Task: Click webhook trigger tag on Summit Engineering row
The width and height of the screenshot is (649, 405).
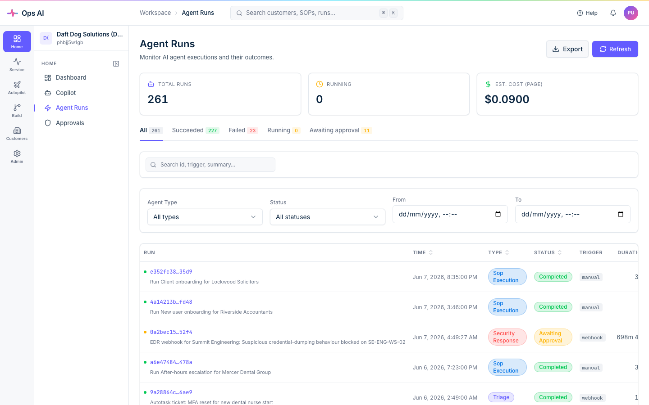Action: click(592, 337)
